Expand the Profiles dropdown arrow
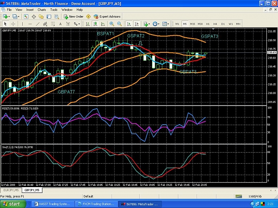The image size is (278, 208). pos(18,16)
